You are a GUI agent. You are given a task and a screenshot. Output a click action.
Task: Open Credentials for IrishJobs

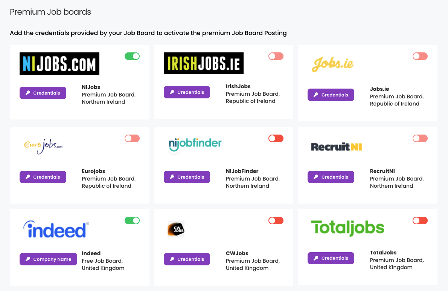187,92
